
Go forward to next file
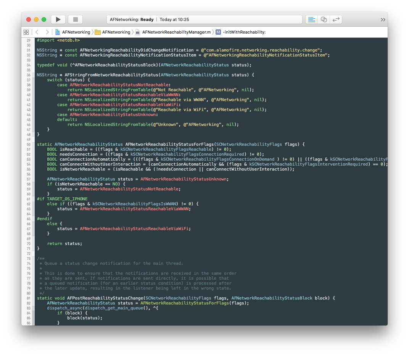(x=47, y=32)
